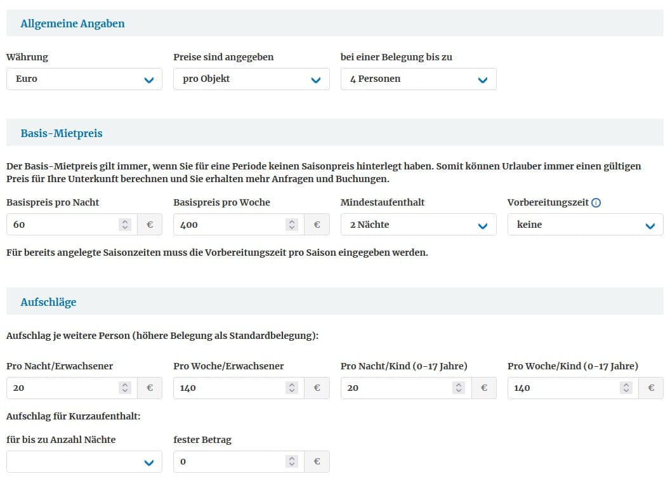Click the 'Vorbereitungszeit' label text
670x481 pixels.
[548, 202]
